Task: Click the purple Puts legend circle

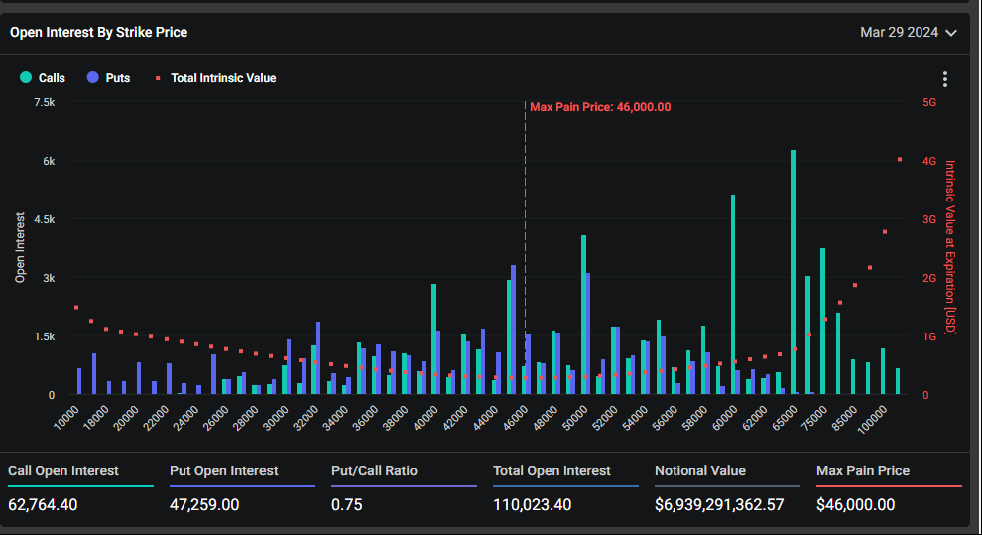Action: [92, 77]
